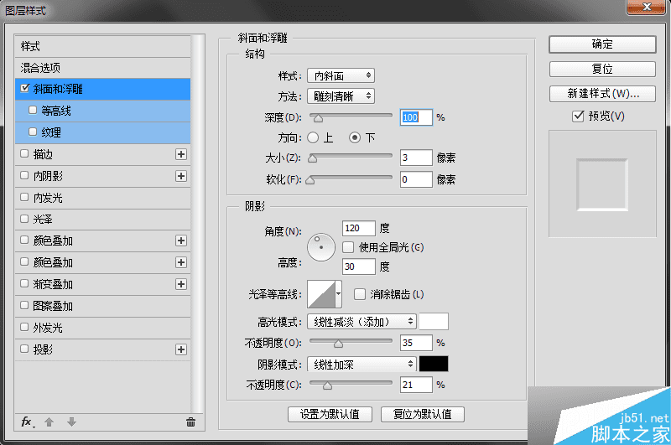Click the 高度 field showing 30
This screenshot has height=445, width=671.
(x=359, y=266)
